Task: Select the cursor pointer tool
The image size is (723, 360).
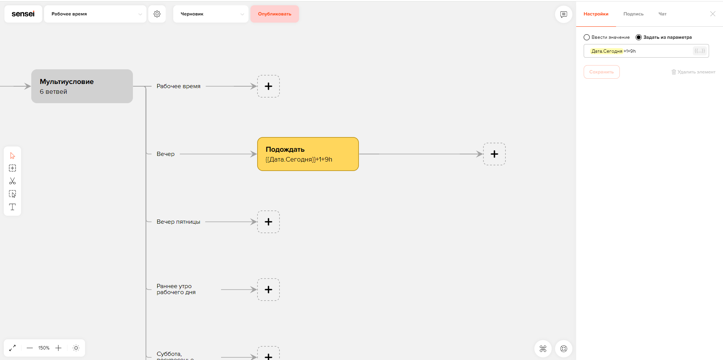Action: [x=12, y=156]
